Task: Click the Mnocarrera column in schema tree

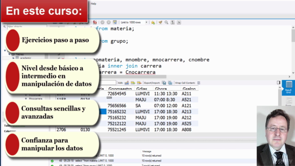Action: (35, 99)
